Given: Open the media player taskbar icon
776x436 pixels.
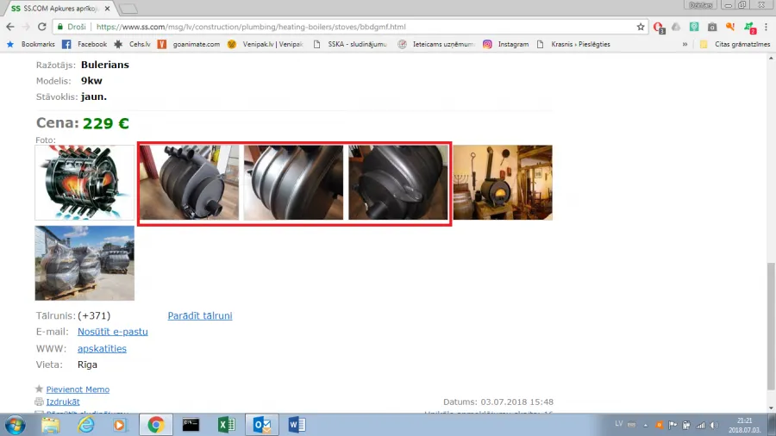Looking at the screenshot, I should [x=120, y=425].
